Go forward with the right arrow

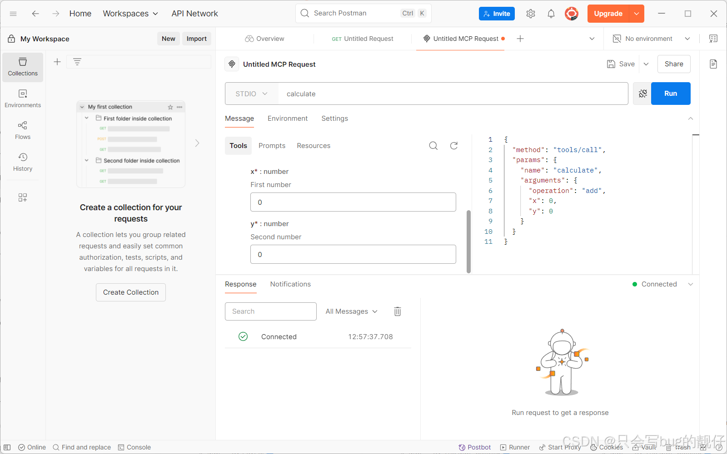(55, 14)
